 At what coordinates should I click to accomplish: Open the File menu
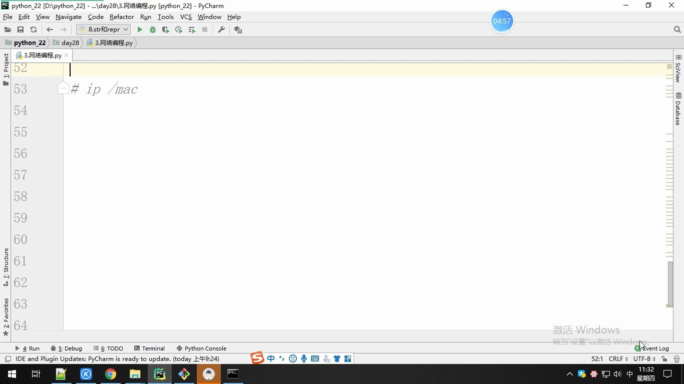tap(8, 16)
